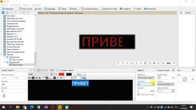Center-align the text horizontally
This screenshot has width=196, height=110.
click(x=33, y=78)
